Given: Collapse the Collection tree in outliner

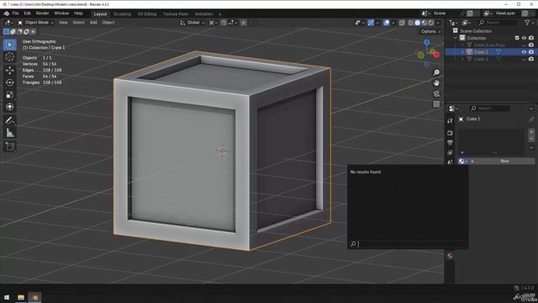Looking at the screenshot, I should (456, 38).
